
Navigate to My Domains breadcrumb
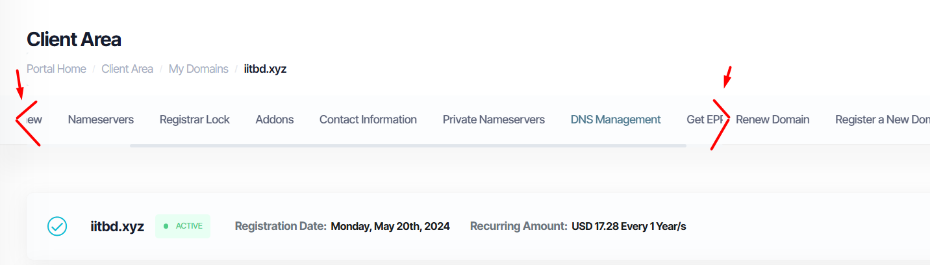pos(199,69)
